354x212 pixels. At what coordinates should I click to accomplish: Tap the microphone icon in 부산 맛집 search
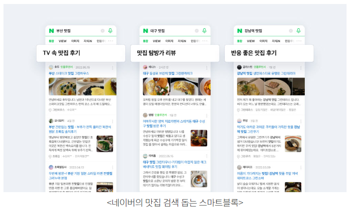pyautogui.click(x=110, y=30)
